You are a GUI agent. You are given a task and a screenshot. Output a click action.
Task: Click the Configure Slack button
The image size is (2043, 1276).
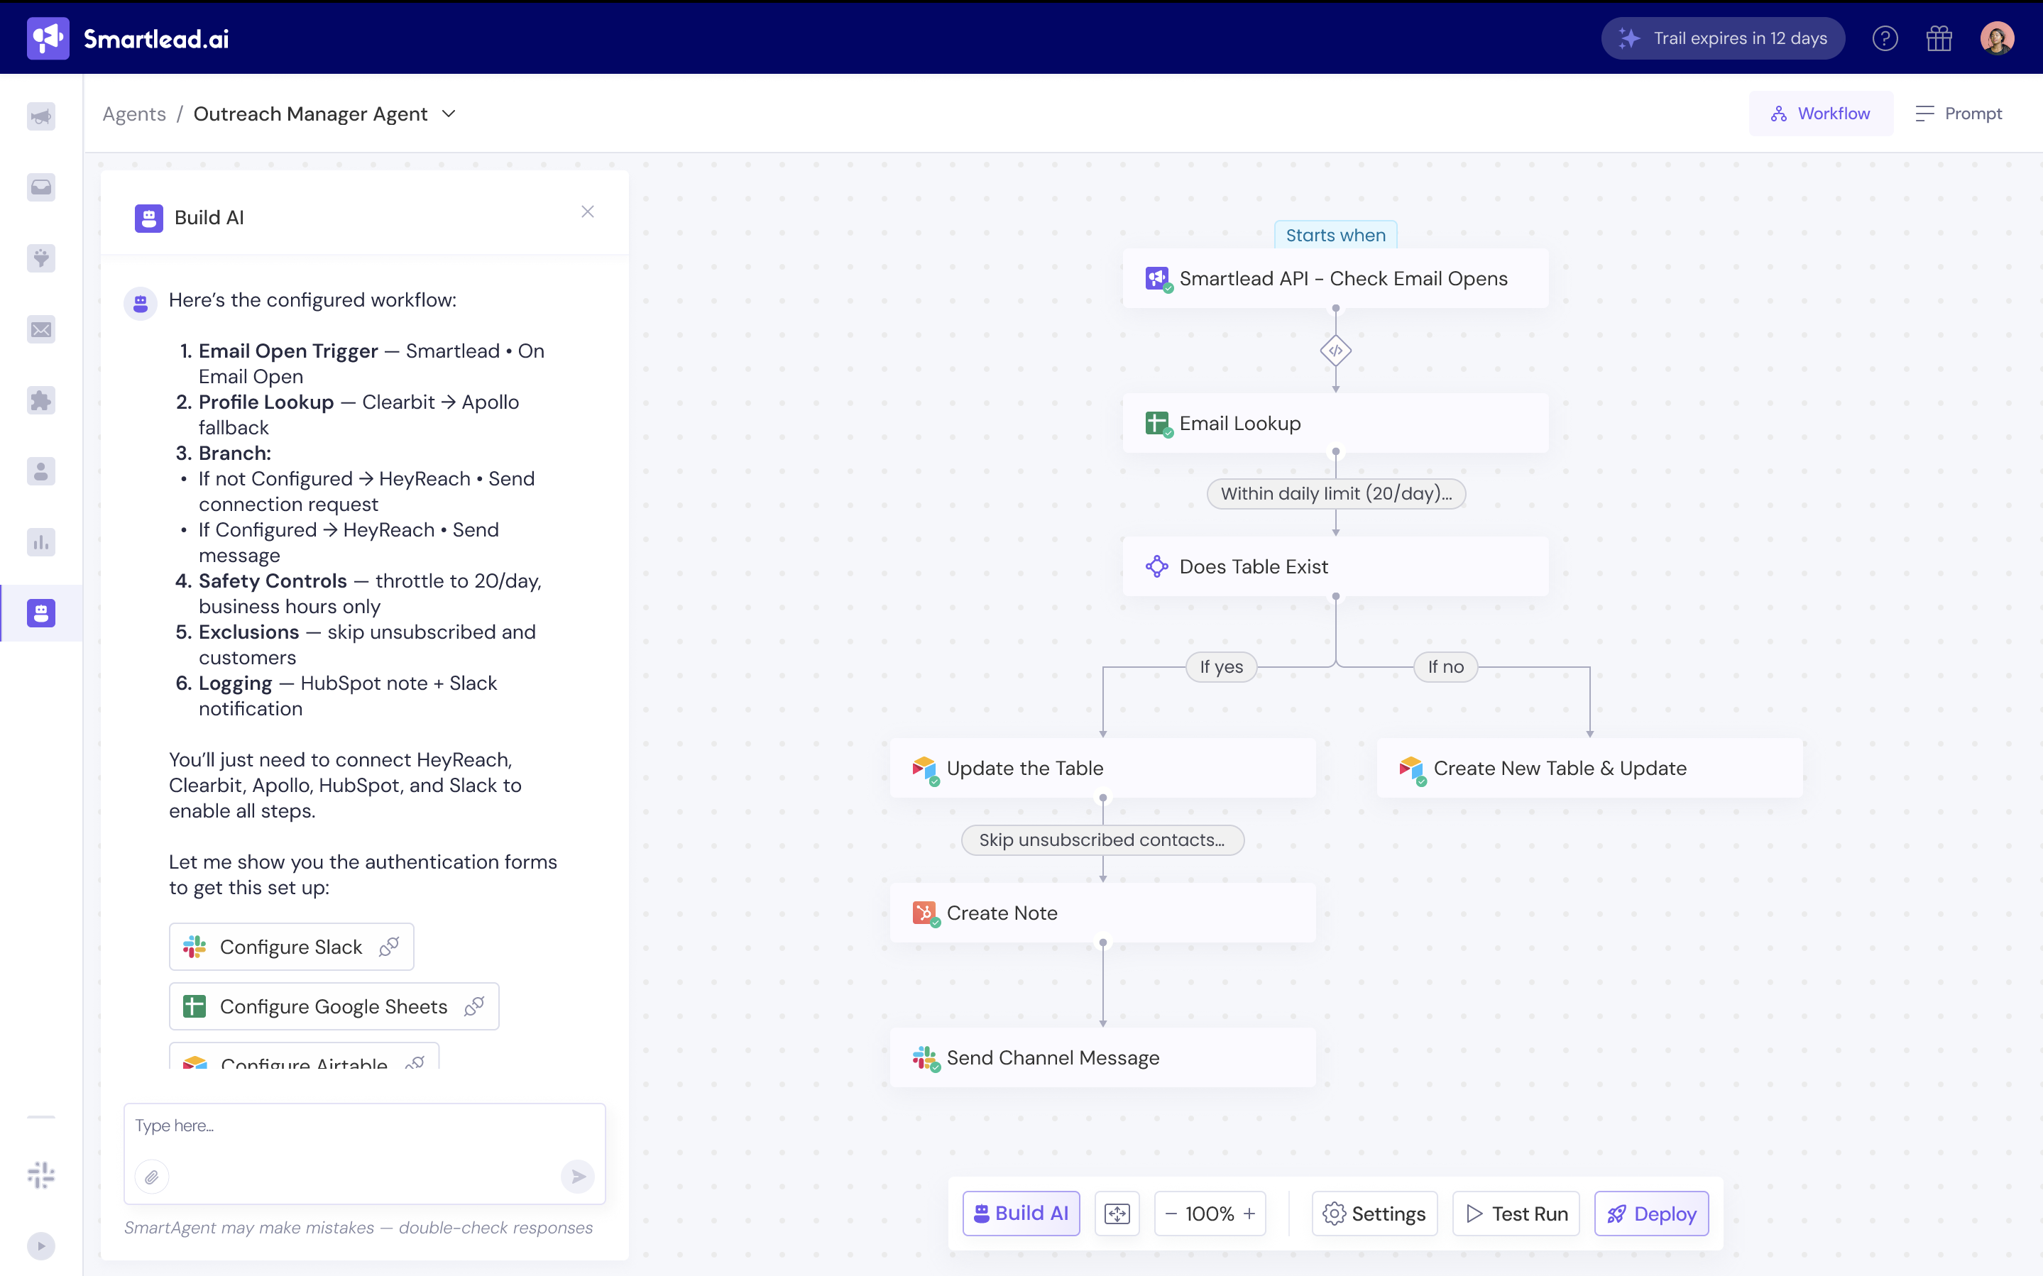[291, 947]
